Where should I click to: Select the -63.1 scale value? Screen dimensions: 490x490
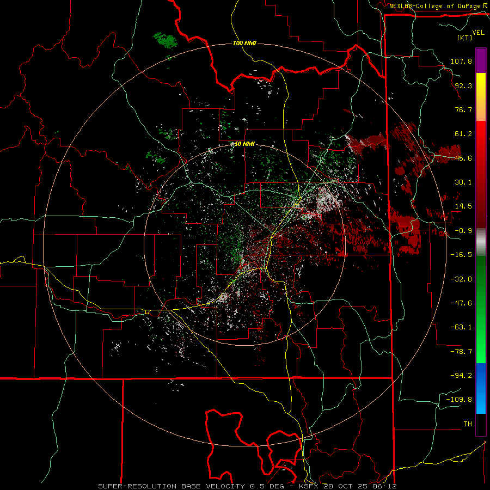point(461,327)
